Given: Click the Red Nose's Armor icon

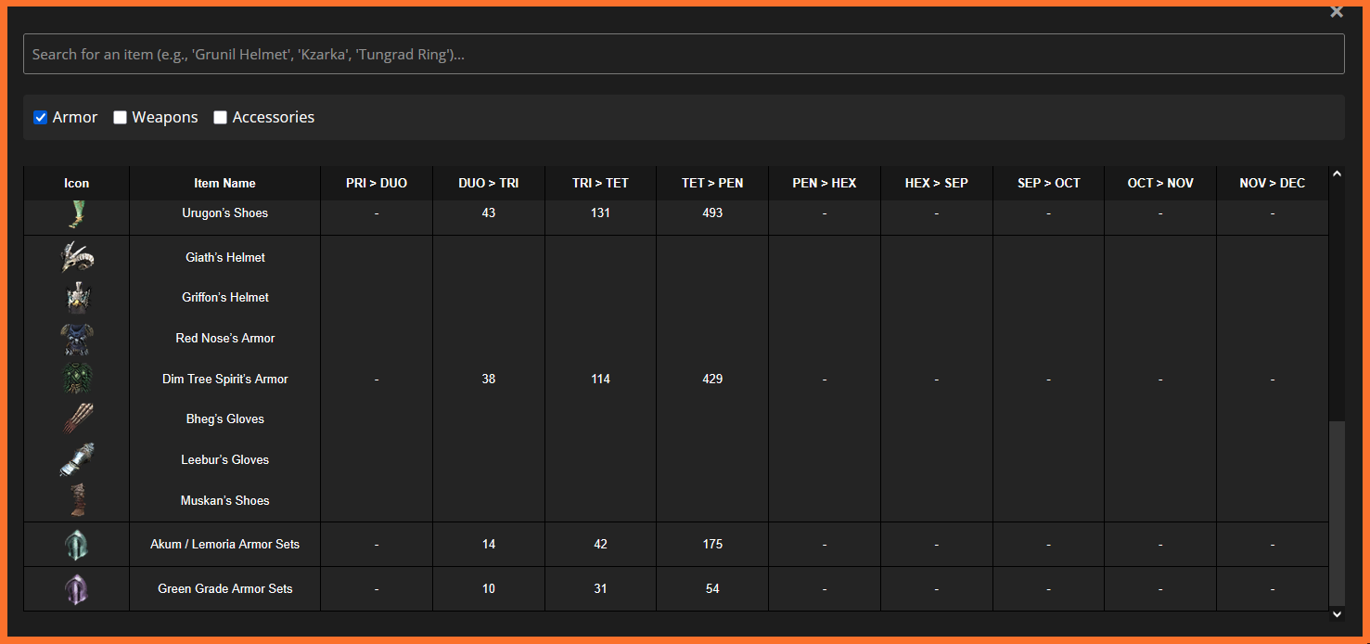Looking at the screenshot, I should tap(77, 339).
